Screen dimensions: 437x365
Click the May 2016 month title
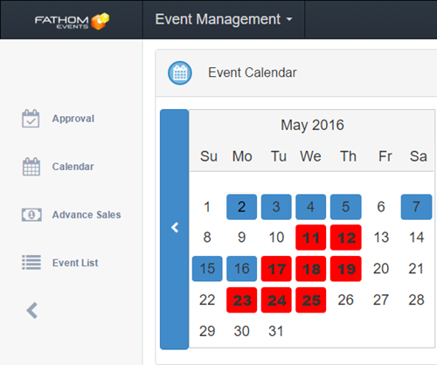(x=312, y=125)
